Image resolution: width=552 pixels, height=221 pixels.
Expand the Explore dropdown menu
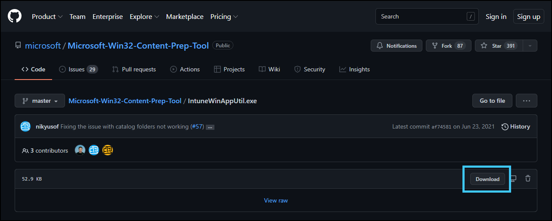(x=144, y=16)
